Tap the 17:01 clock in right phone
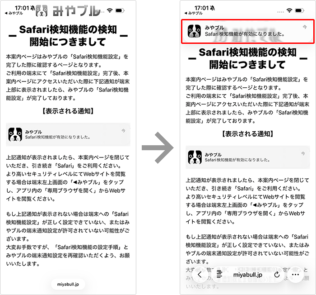Image resolution: width=316 pixels, height=295 pixels. point(202,8)
